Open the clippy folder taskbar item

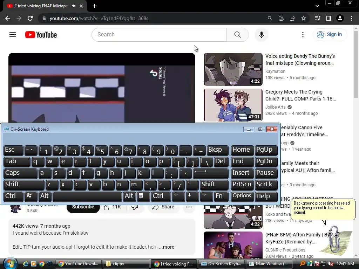click(126, 264)
